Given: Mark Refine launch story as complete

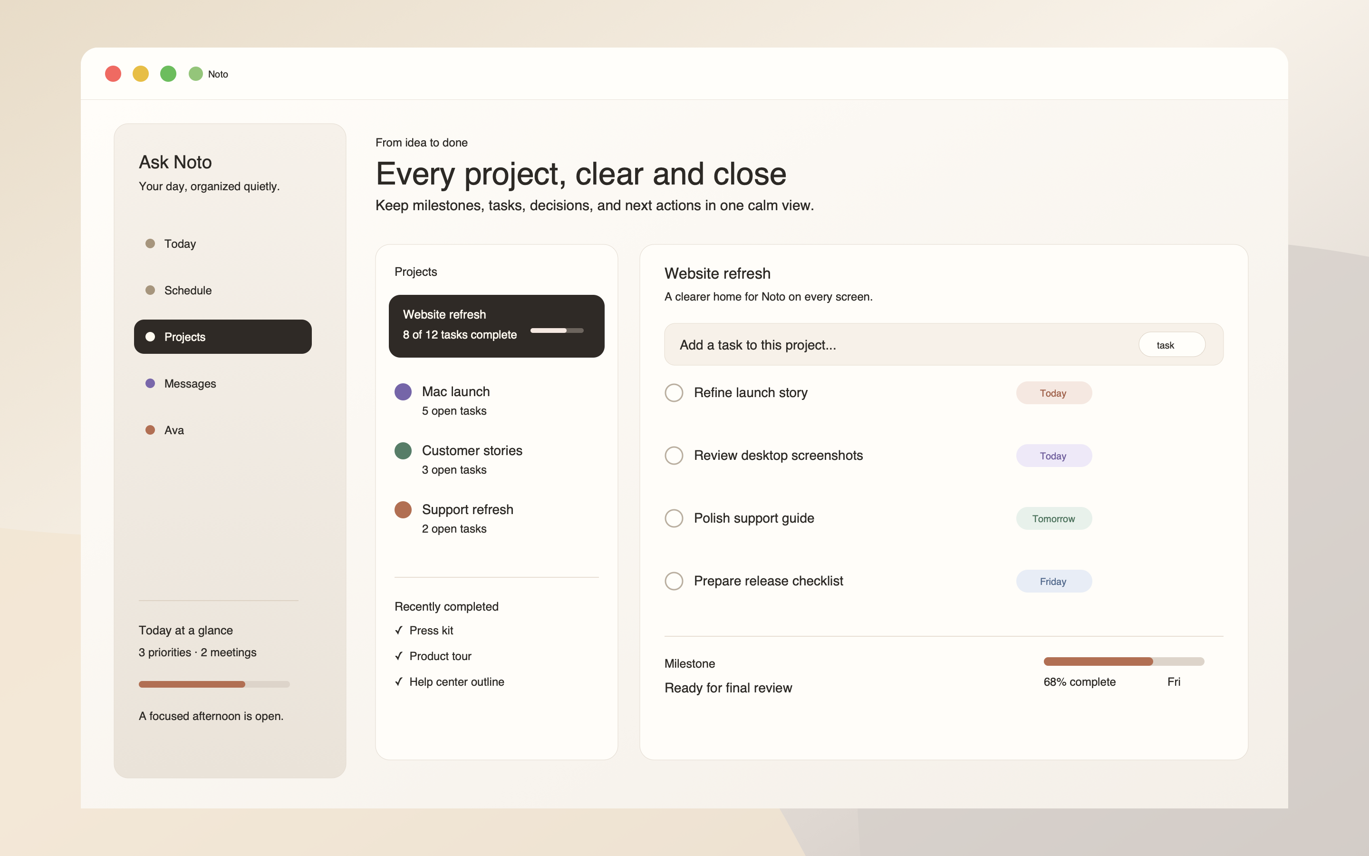Looking at the screenshot, I should click(674, 392).
